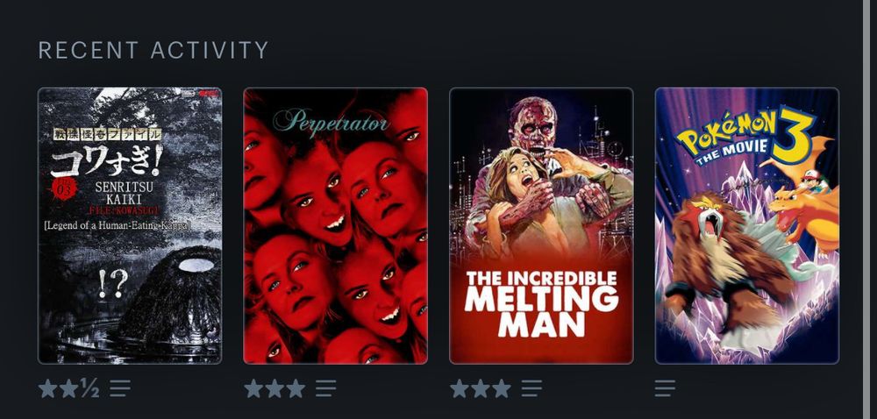Open The Incredible Melting Man poster

point(541,225)
